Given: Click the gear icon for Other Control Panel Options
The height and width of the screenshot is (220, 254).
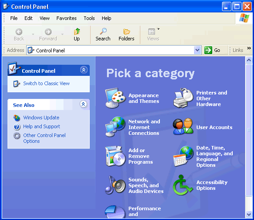Looking at the screenshot, I should [x=17, y=136].
